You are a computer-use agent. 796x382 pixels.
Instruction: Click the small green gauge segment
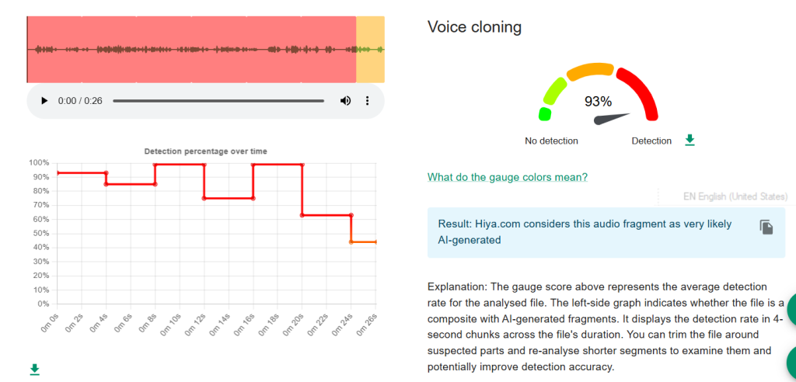[x=545, y=113]
